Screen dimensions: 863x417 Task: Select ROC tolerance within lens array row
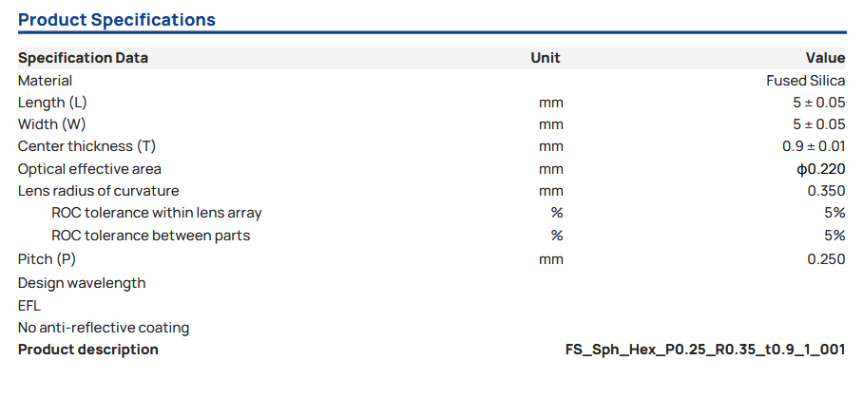pyautogui.click(x=156, y=213)
